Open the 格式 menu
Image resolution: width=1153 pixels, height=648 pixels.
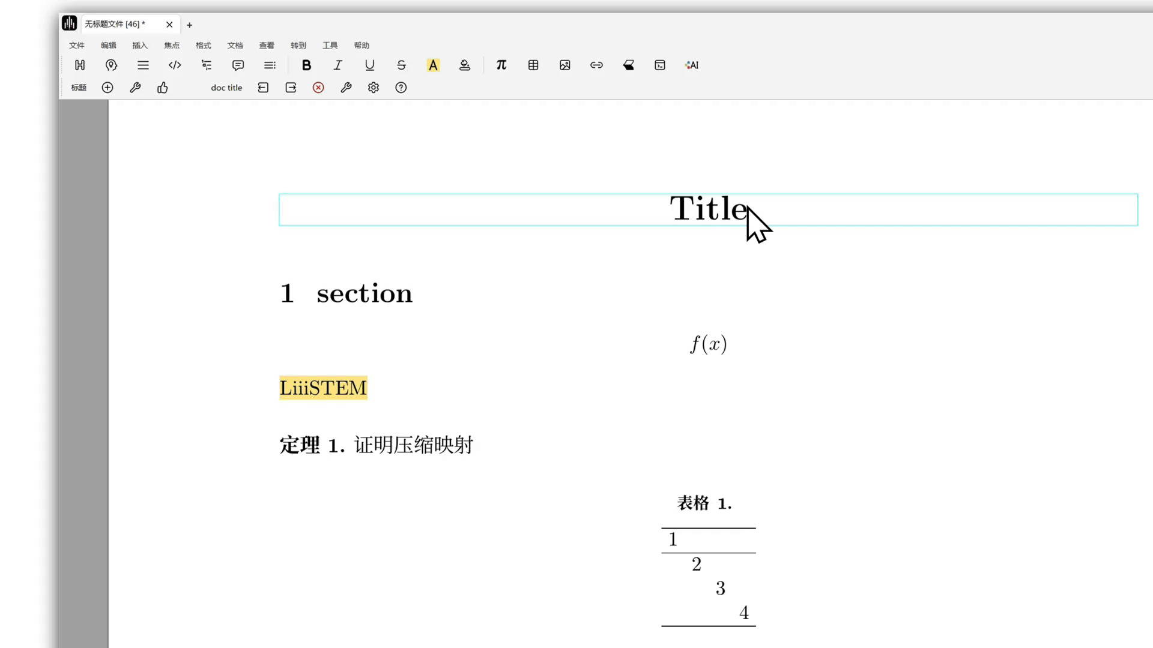pos(202,45)
